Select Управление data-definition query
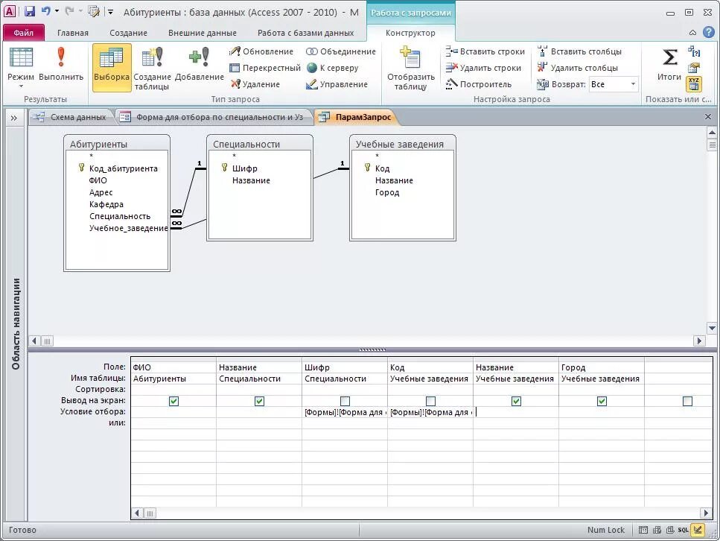Viewport: 720px width, 541px height. (337, 84)
